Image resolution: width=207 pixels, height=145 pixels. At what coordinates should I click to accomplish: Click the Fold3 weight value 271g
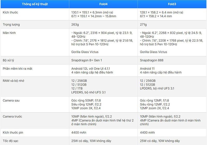click(x=143, y=25)
